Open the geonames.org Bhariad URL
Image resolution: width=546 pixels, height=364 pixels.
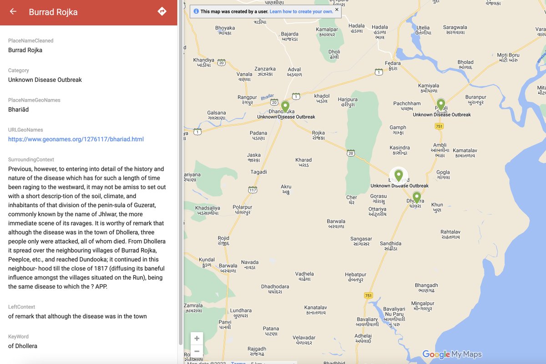76,139
